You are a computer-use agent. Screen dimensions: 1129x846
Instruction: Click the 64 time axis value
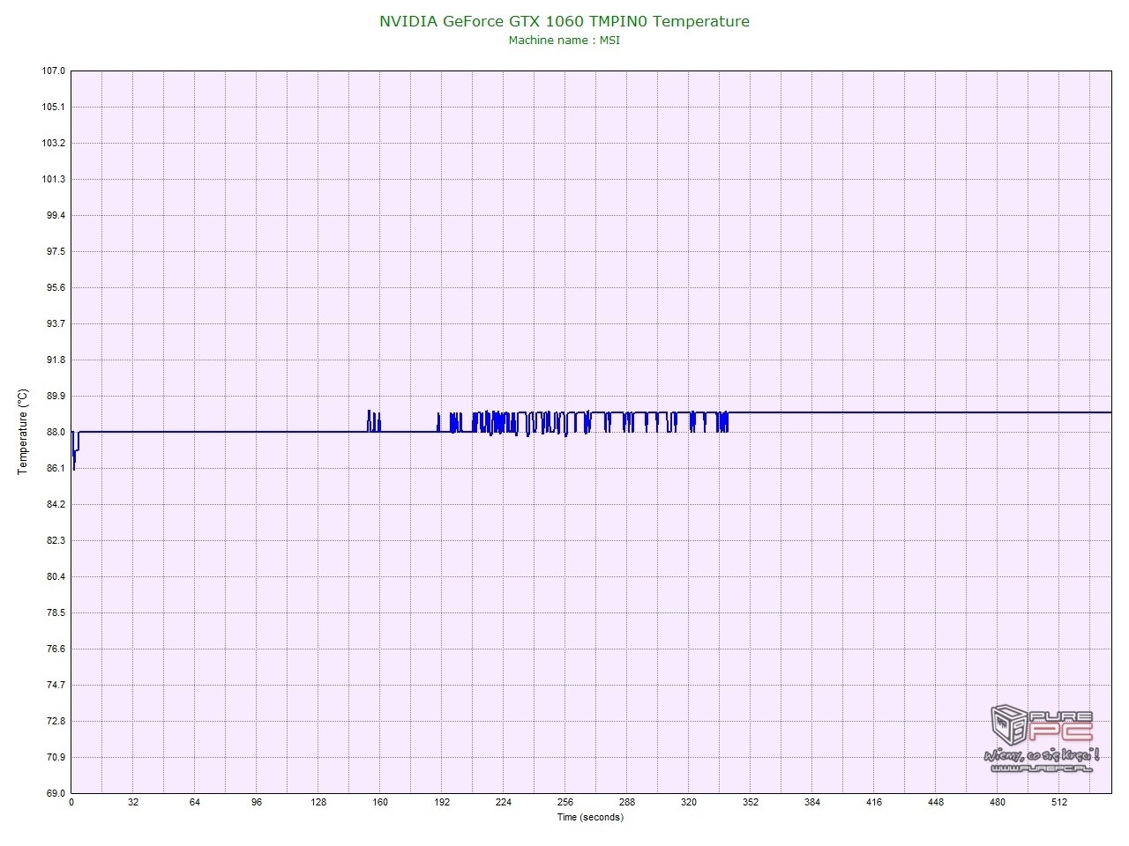(195, 802)
